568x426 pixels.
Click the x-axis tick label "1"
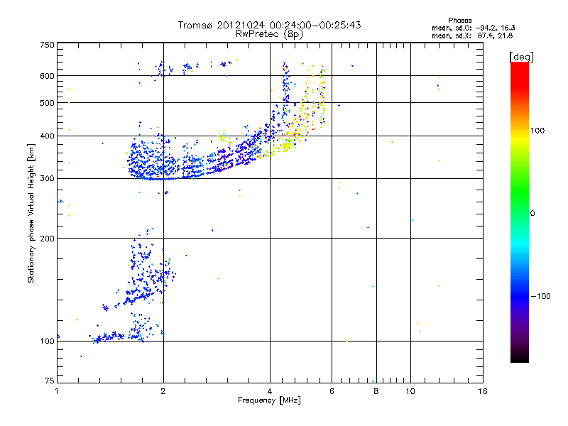[x=58, y=392]
